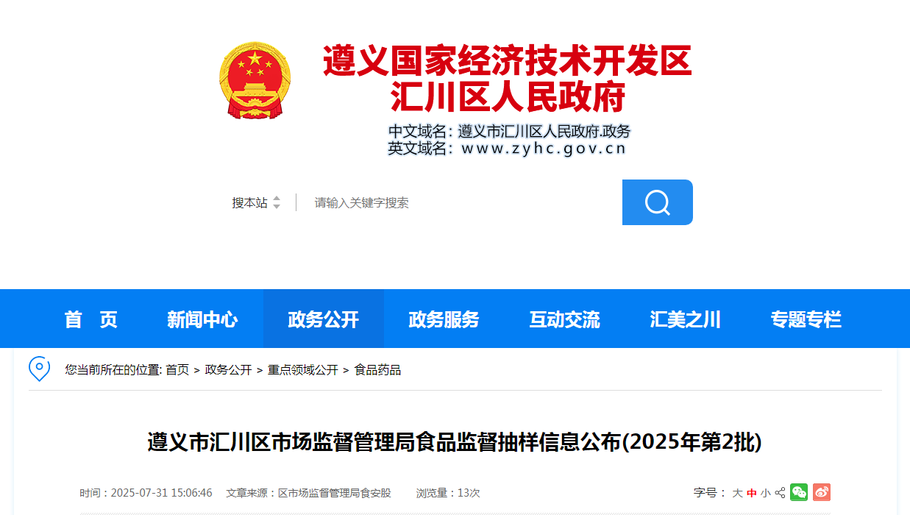Image resolution: width=910 pixels, height=515 pixels.
Task: Click the up-down arrows next to 搜本站
Action: coord(277,202)
